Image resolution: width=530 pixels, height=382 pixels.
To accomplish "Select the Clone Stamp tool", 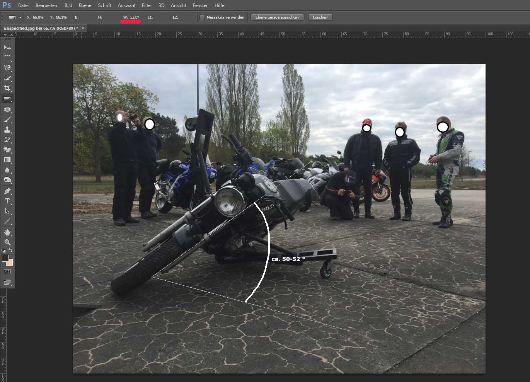I will 7,130.
